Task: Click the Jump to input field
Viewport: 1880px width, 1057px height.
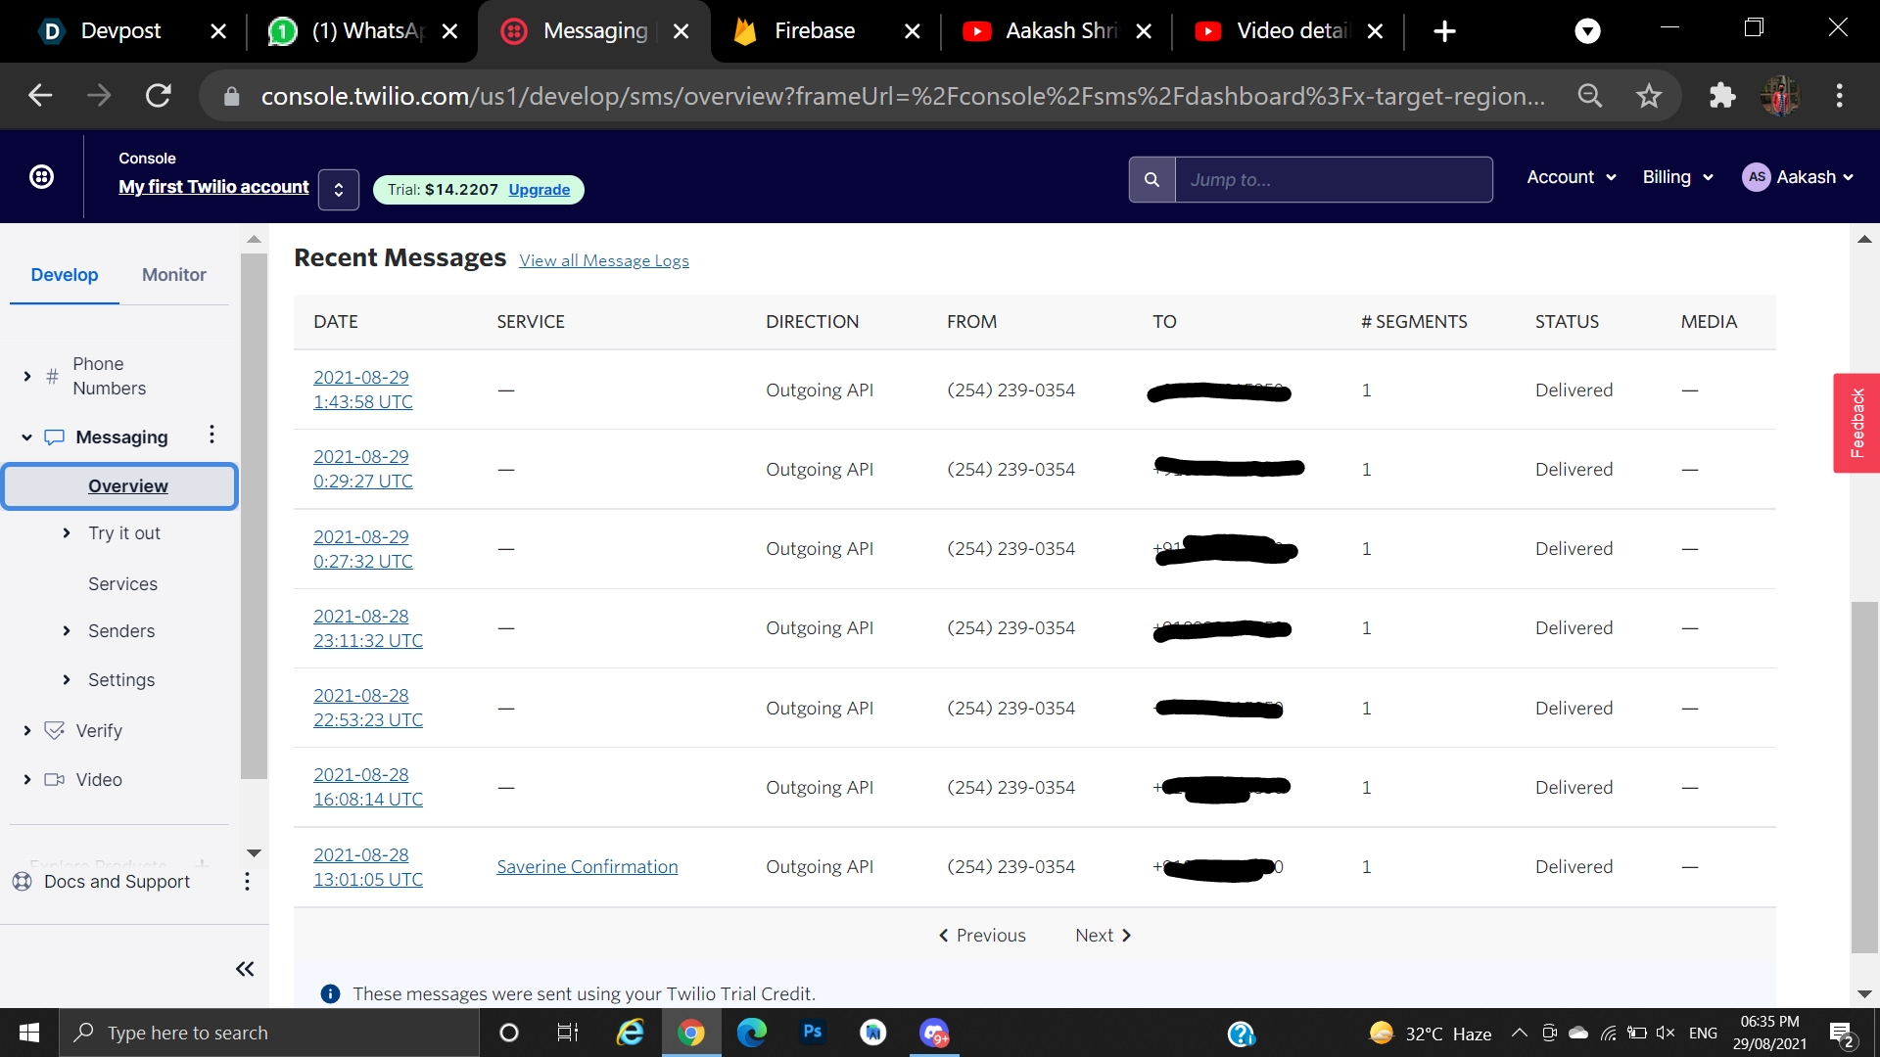Action: click(x=1333, y=180)
